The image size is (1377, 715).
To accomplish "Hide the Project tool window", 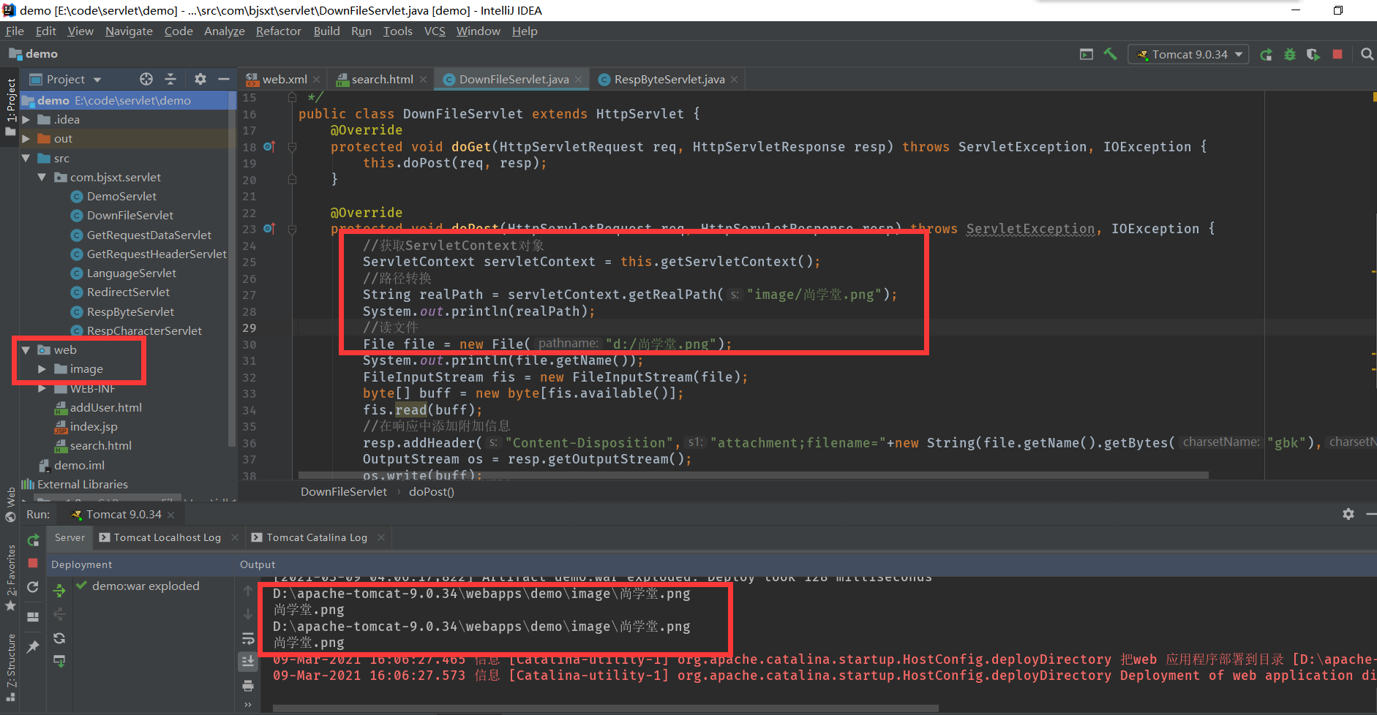I will (224, 79).
